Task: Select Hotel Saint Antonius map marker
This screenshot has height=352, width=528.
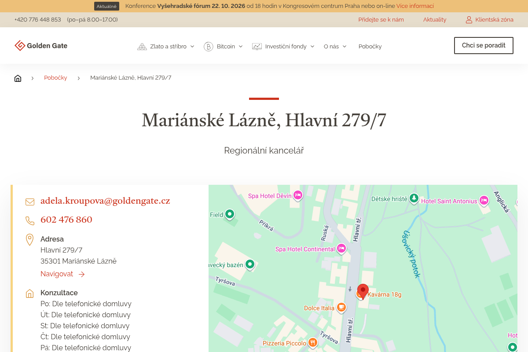Action: (x=484, y=201)
